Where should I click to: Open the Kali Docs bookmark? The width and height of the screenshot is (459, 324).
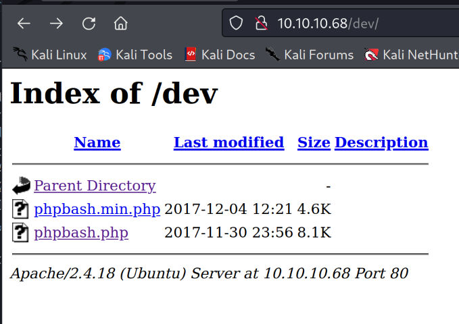tap(220, 55)
